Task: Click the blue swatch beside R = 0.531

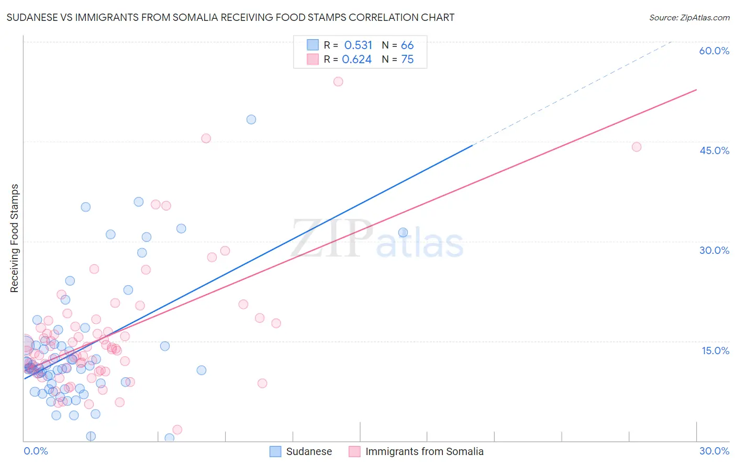Action: [x=313, y=45]
